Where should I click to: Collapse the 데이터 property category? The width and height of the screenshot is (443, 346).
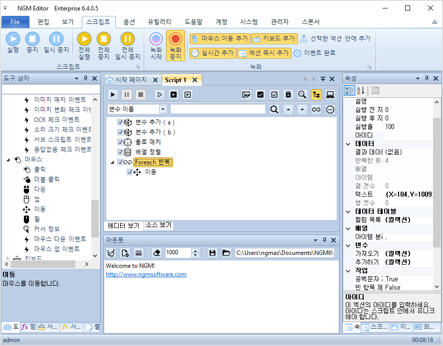point(348,144)
